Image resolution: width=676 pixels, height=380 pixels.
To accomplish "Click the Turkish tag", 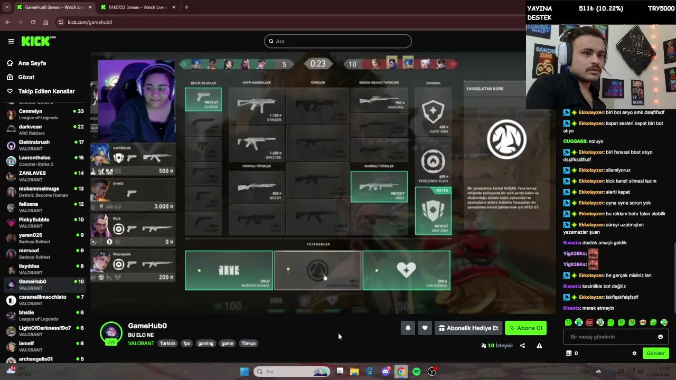I will [x=167, y=344].
